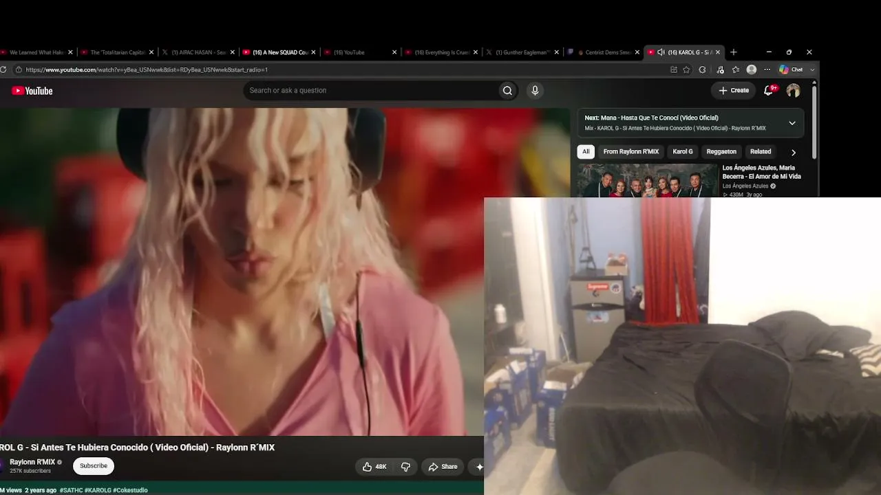Dislike the video with thumbs down
881x495 pixels.
point(405,467)
